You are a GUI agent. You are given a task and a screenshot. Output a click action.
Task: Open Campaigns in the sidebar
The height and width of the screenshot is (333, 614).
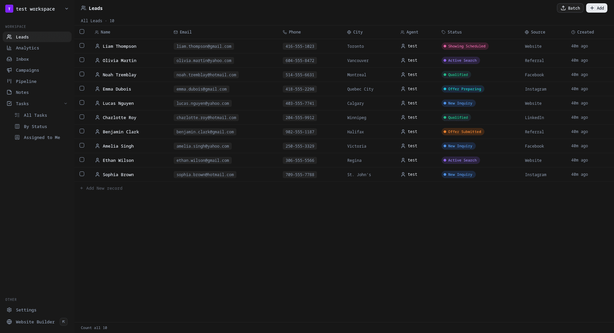37,70
